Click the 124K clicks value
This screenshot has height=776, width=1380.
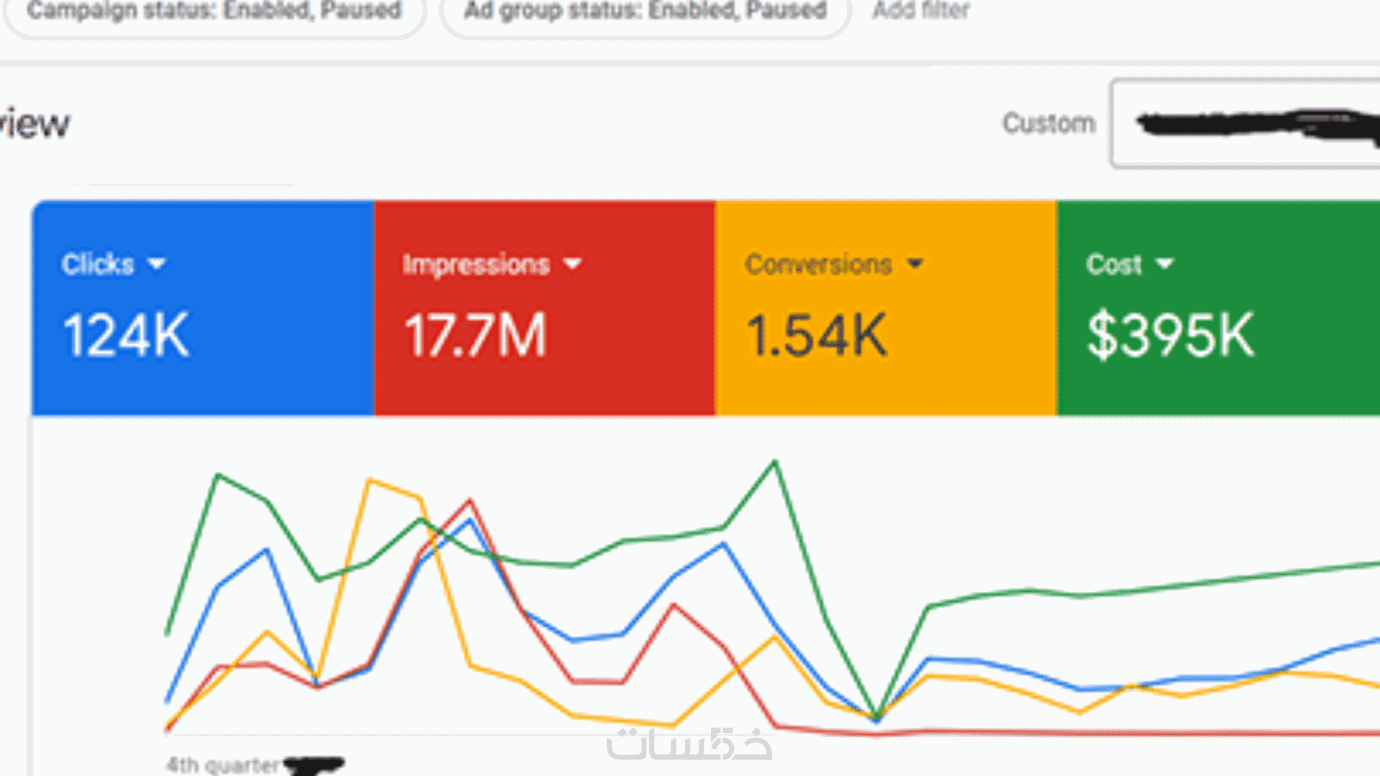pyautogui.click(x=126, y=336)
